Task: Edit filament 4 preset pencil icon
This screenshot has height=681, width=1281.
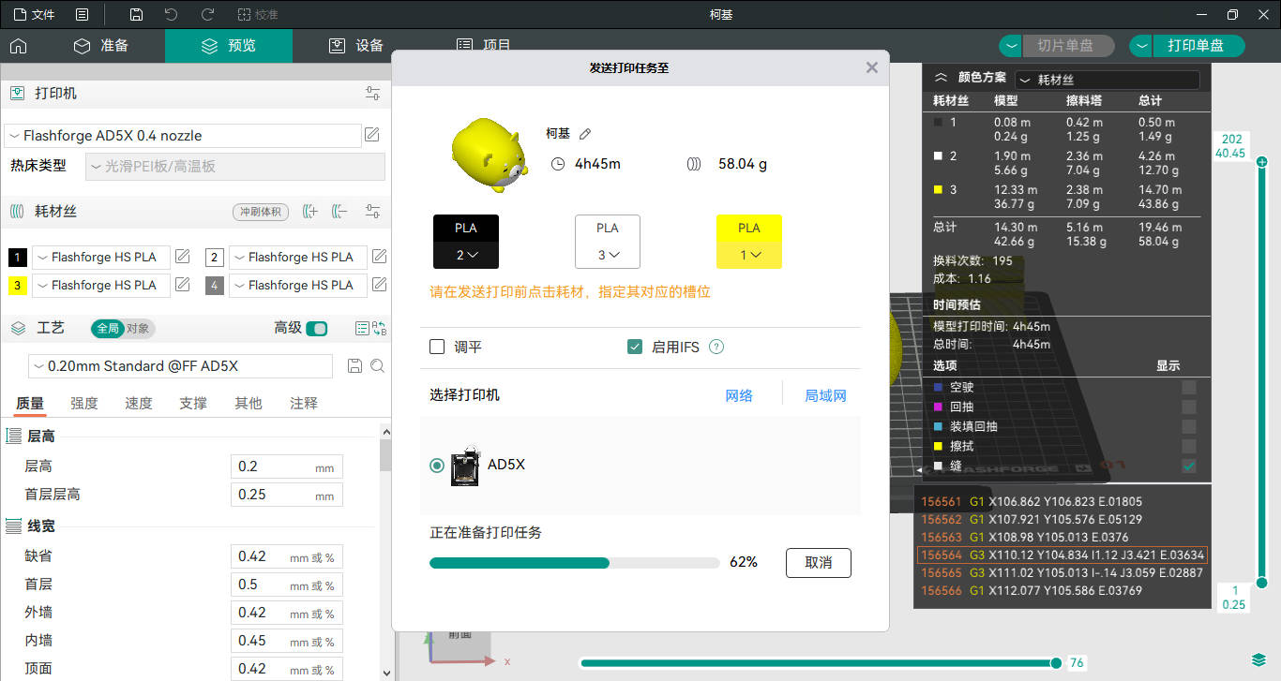Action: [379, 285]
